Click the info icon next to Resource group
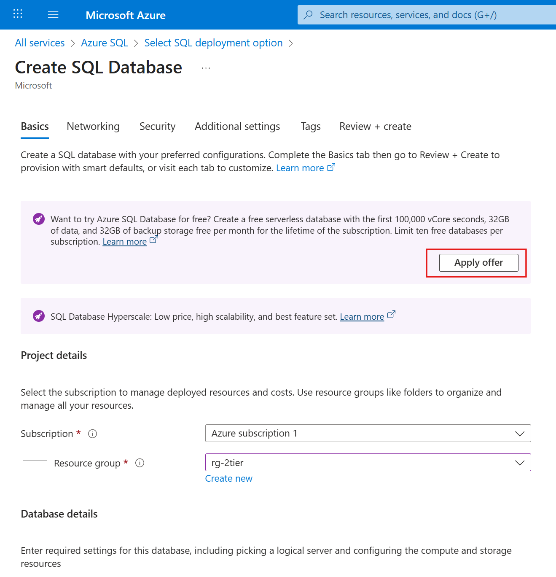The height and width of the screenshot is (577, 556). [x=140, y=463]
